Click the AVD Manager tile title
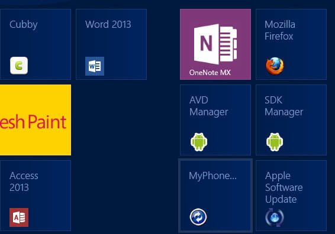This screenshot has height=234, width=335. (209, 106)
